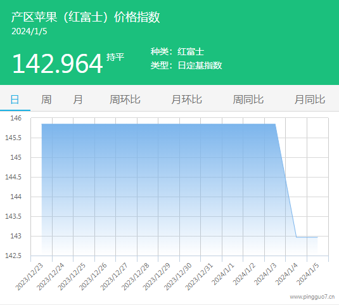The height and width of the screenshot is (305, 339).
Task: Click the 产区苹果（红富士）价格指数 title
Action: point(86,17)
